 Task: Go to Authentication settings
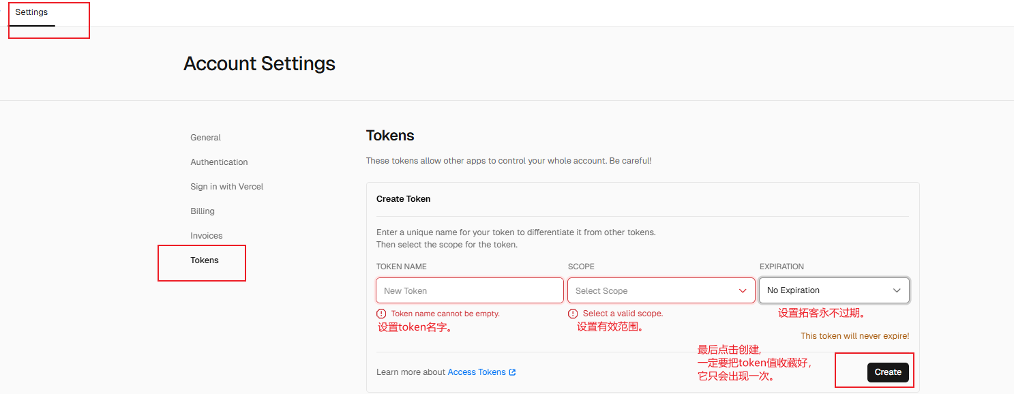pyautogui.click(x=219, y=162)
